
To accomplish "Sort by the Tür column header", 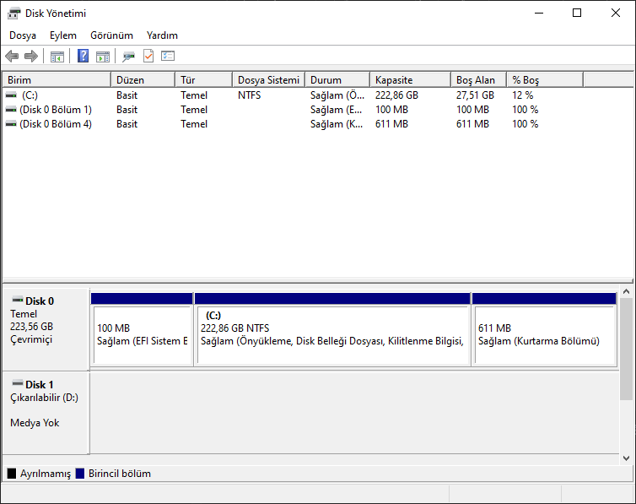I will [203, 79].
